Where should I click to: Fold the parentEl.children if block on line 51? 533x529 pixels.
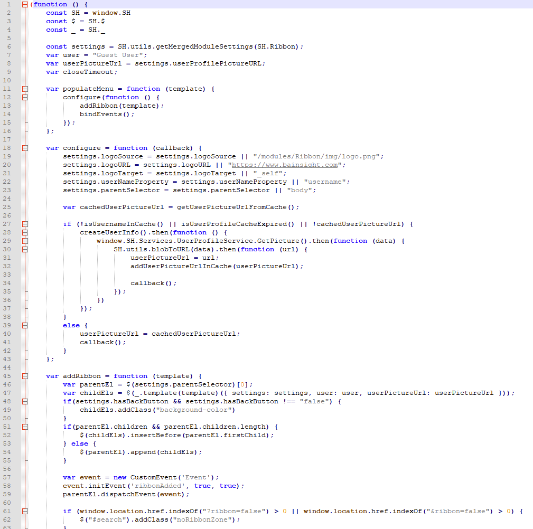pyautogui.click(x=25, y=427)
